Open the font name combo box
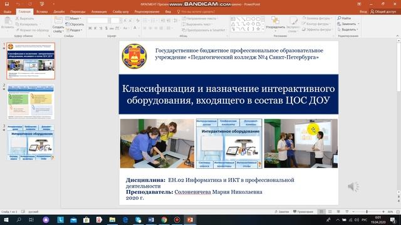401x225 pixels. pyautogui.click(x=99, y=21)
